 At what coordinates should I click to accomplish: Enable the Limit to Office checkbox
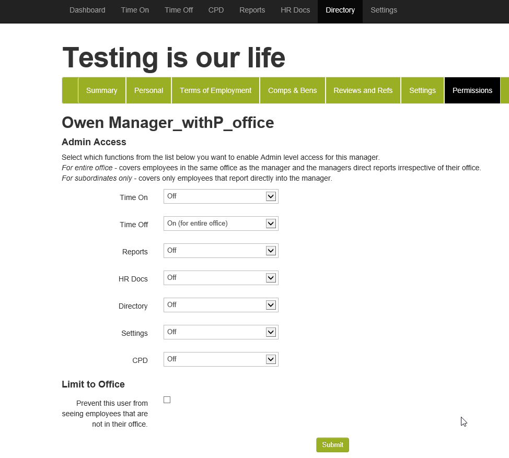tap(167, 400)
